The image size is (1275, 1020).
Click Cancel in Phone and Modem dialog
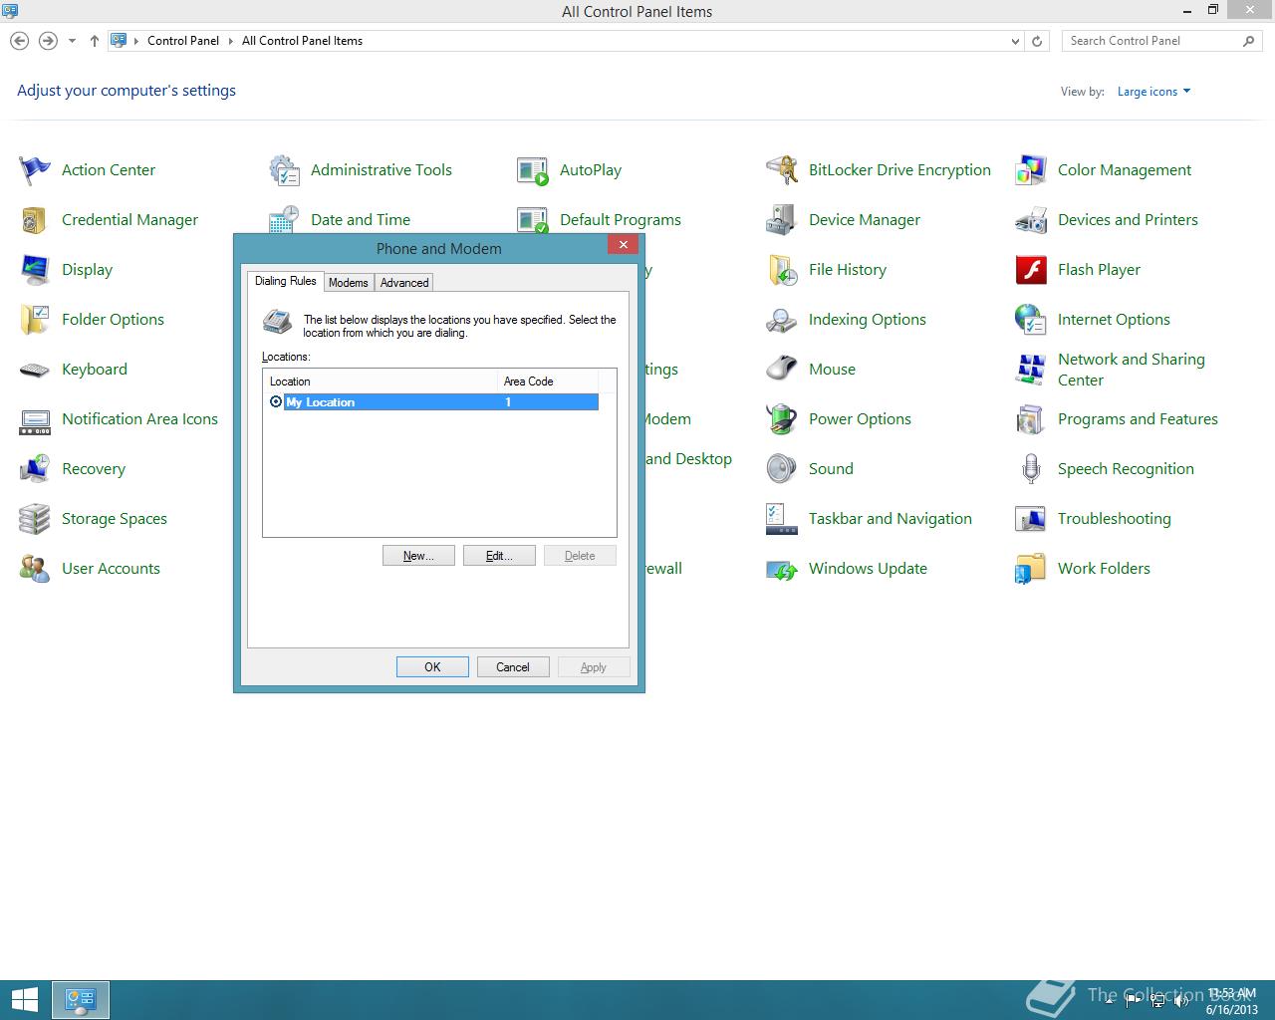pos(513,667)
